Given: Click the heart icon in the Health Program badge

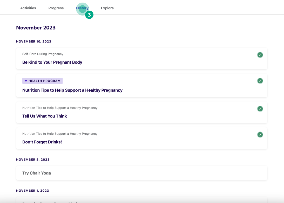Looking at the screenshot, I should pos(26,81).
